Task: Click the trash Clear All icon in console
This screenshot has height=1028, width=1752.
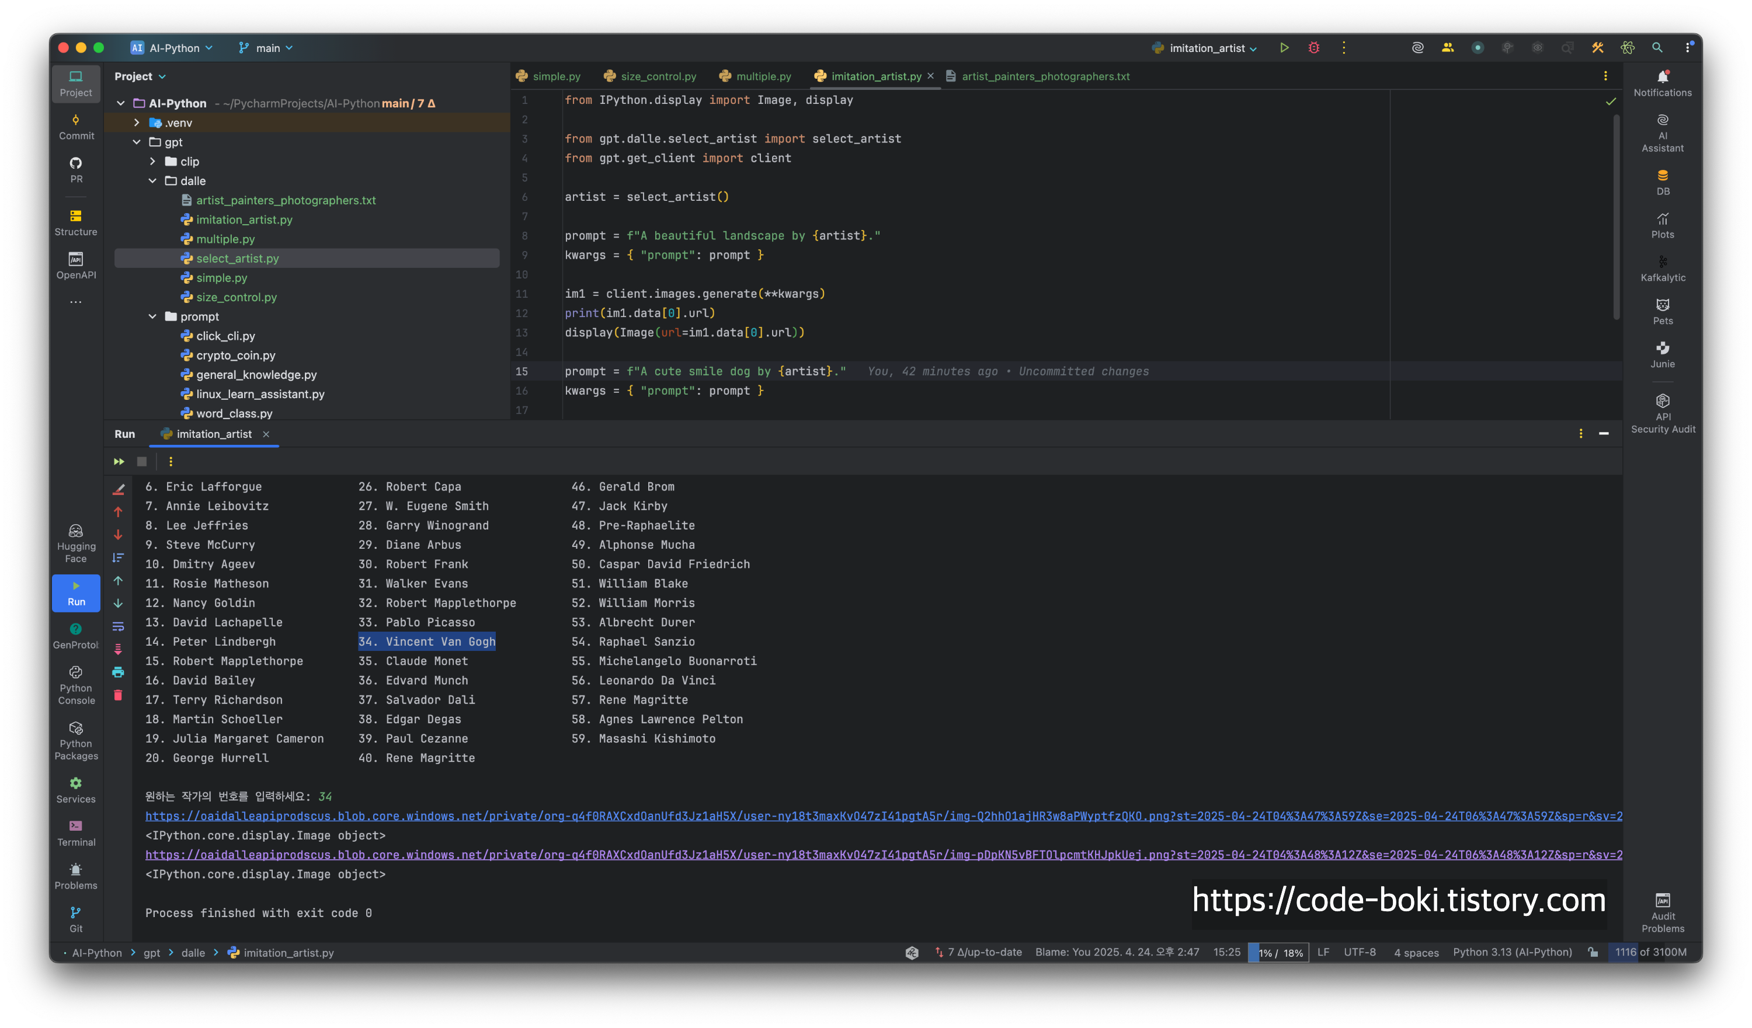Action: tap(118, 695)
